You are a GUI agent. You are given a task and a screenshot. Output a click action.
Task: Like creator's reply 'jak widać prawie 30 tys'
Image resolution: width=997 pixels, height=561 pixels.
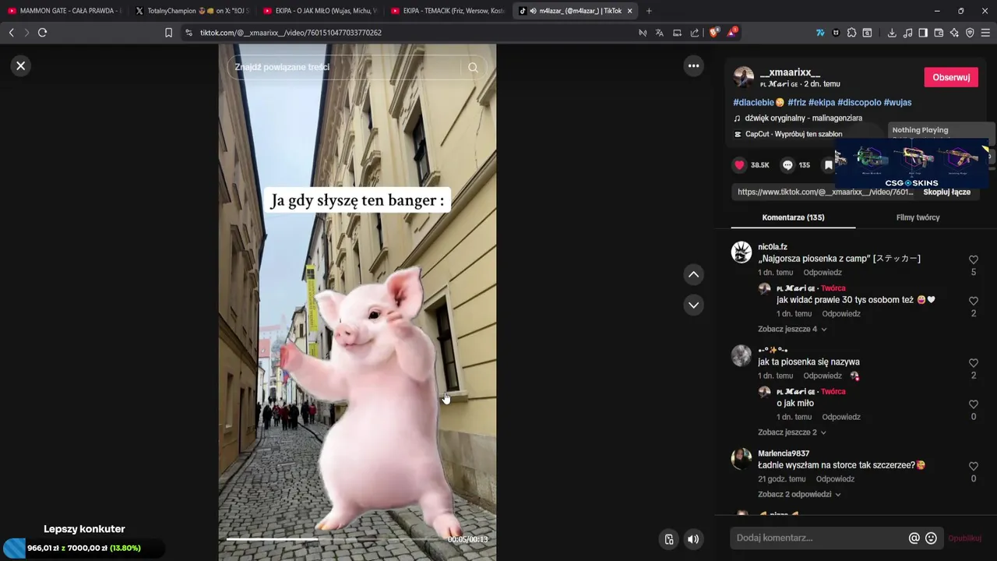click(974, 301)
